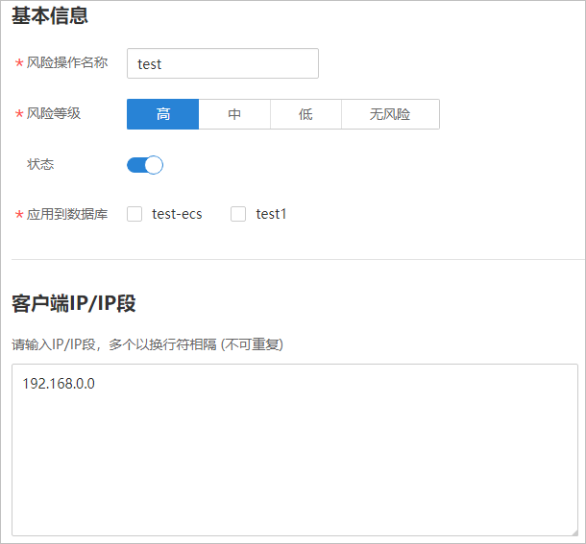Choose the 无风险 risk level option
The image size is (586, 544).
coord(390,114)
